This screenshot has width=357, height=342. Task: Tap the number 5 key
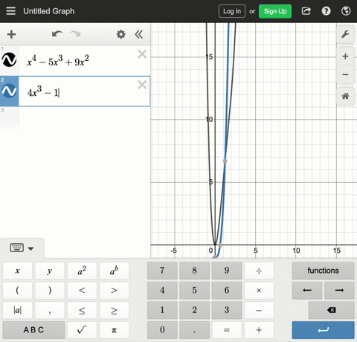tap(195, 291)
